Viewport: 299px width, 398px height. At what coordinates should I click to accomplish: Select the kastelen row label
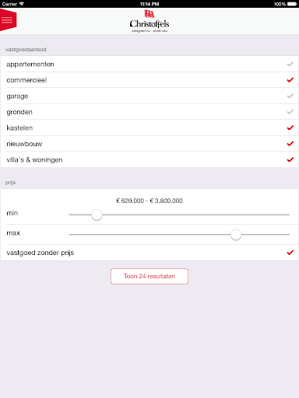[19, 128]
